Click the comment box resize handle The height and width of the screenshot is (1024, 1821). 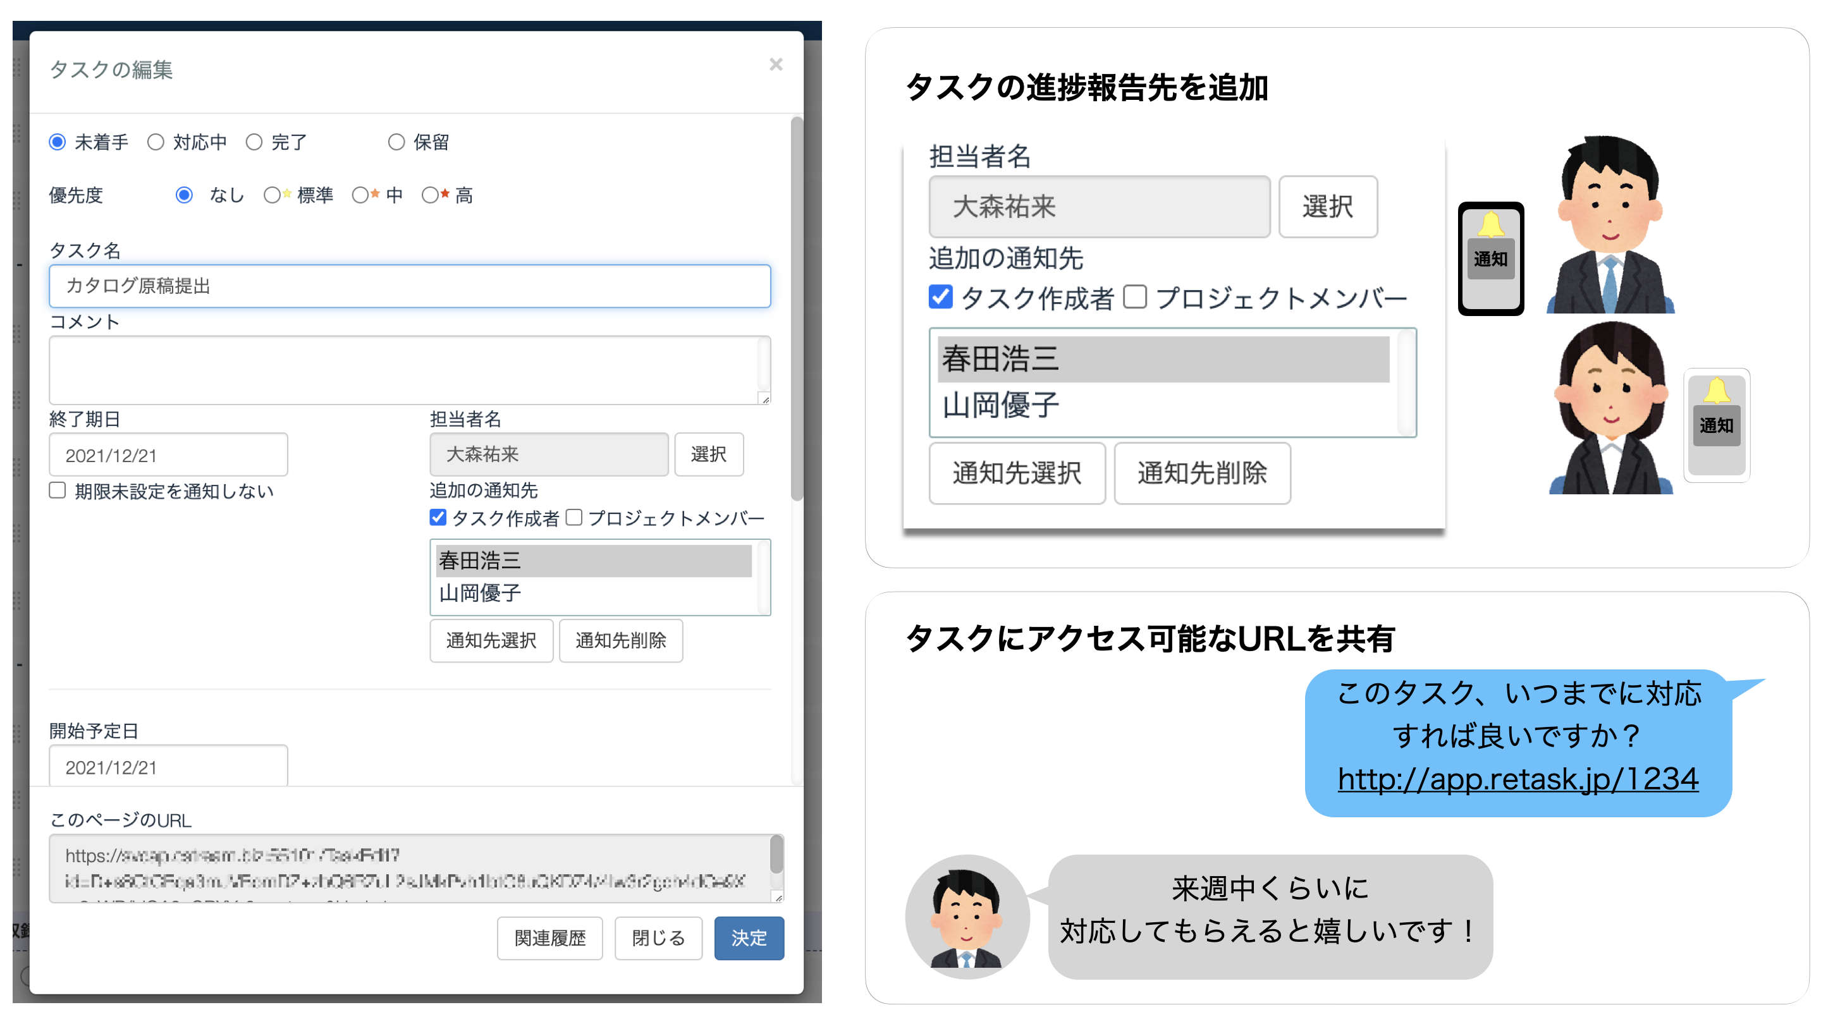764,399
